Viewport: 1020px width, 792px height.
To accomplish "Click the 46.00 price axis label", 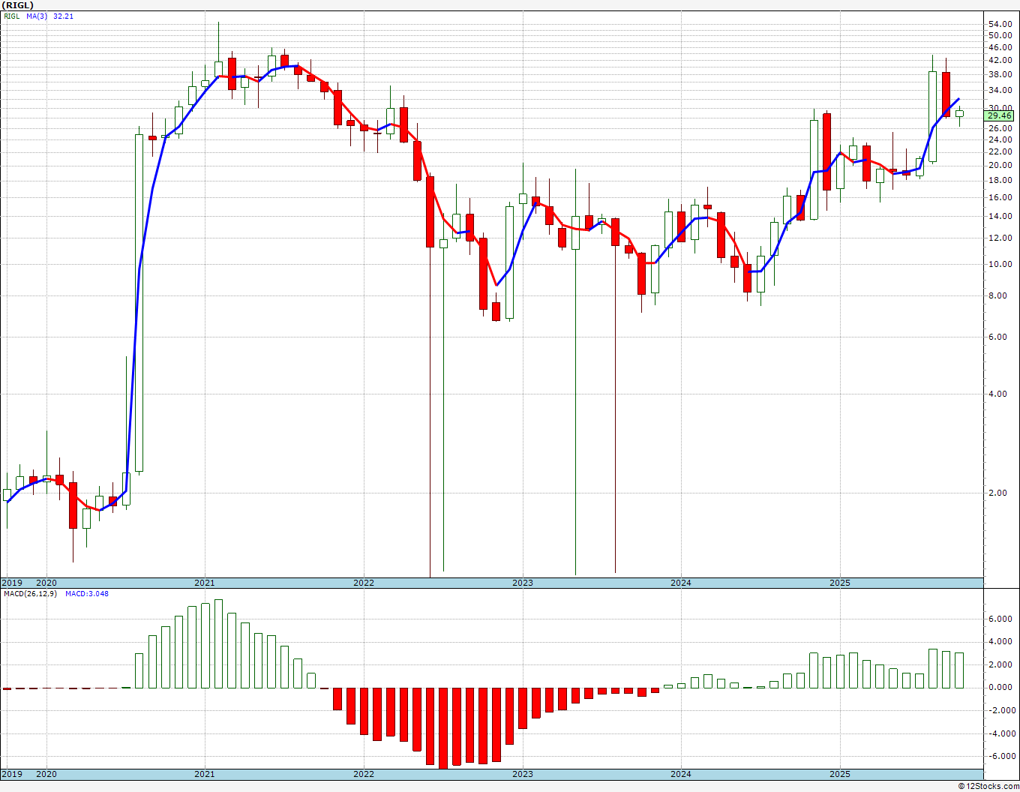I will coord(1000,47).
